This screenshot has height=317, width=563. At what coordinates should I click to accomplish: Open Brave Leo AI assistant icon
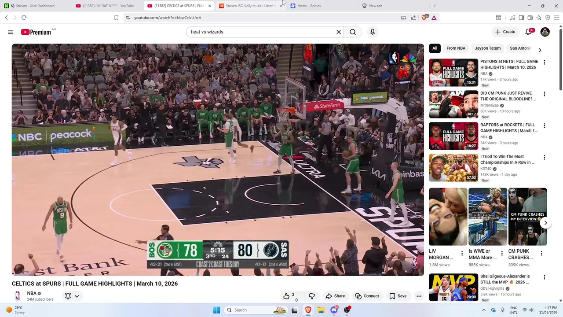click(x=539, y=18)
